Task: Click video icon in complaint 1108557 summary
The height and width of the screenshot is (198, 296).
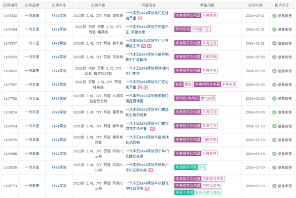Action: 149,46
